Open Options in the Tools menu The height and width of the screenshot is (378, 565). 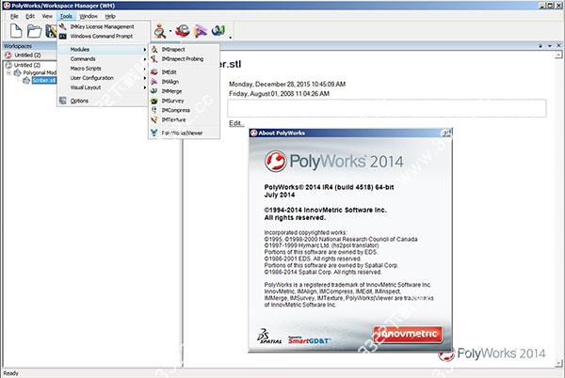point(103,101)
